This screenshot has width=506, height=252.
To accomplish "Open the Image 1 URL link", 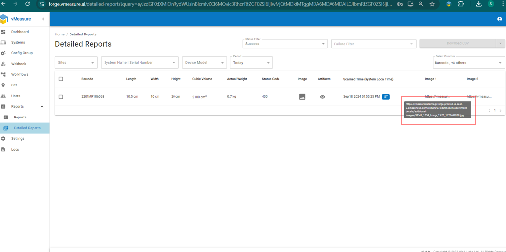I will [x=437, y=96].
